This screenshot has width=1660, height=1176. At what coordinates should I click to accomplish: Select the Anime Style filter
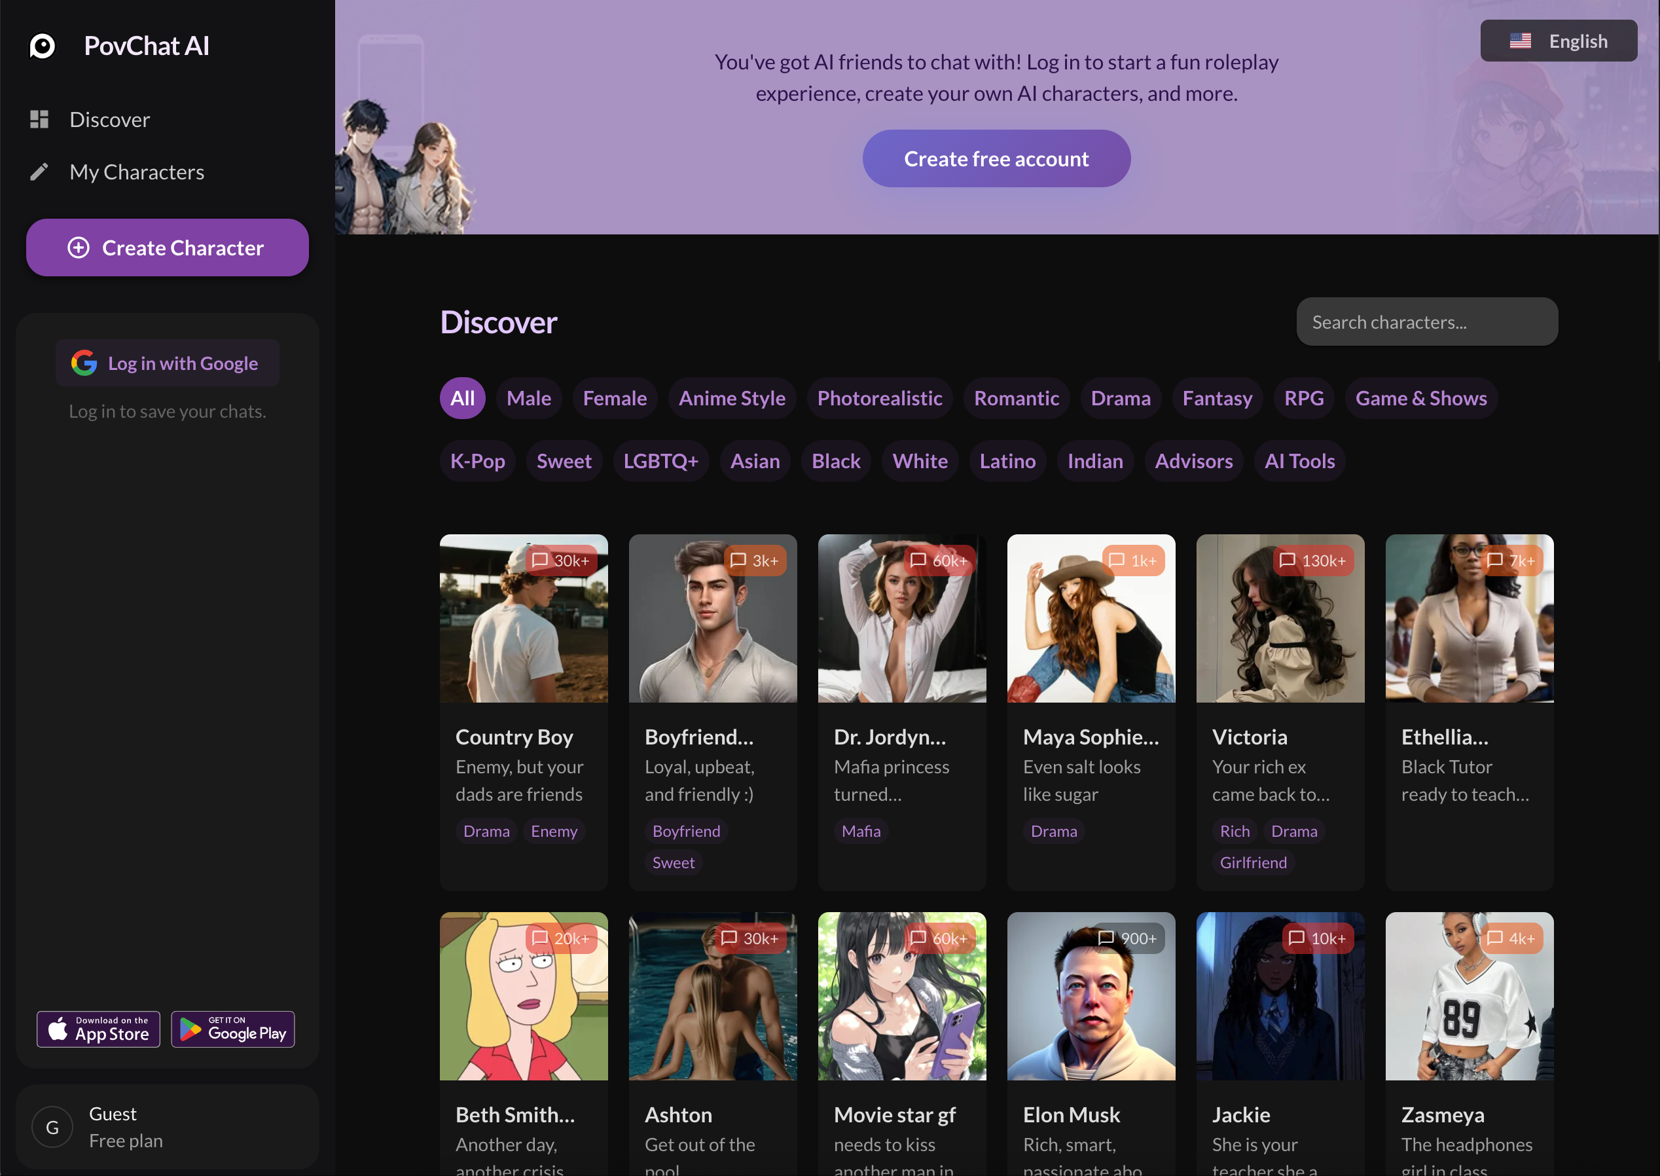click(x=732, y=398)
